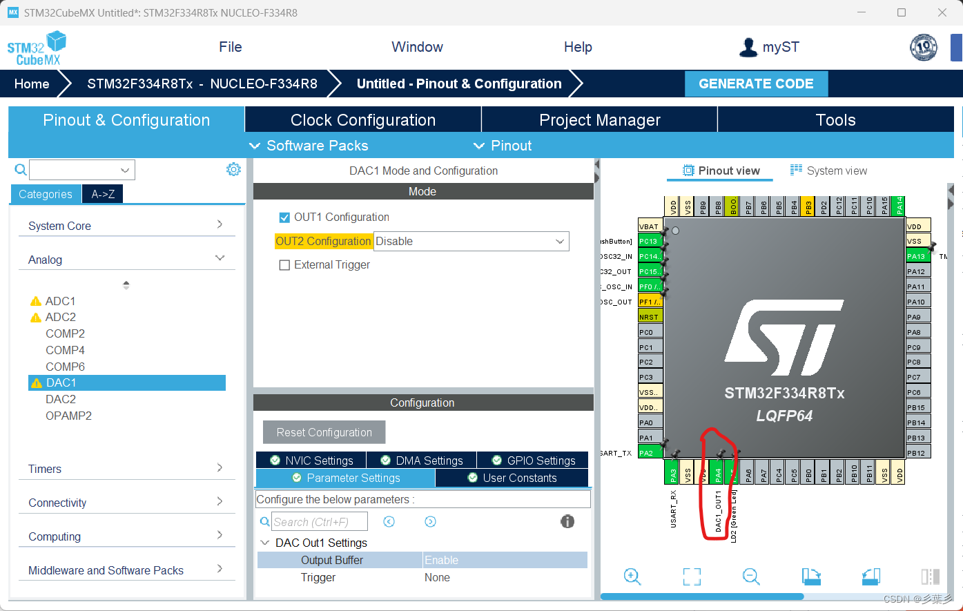The image size is (963, 611).
Task: Open NVIC Settings tab
Action: (311, 460)
